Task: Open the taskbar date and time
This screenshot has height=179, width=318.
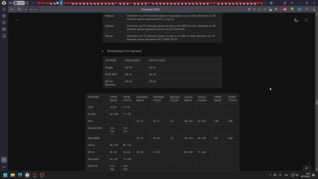Action: (306, 175)
